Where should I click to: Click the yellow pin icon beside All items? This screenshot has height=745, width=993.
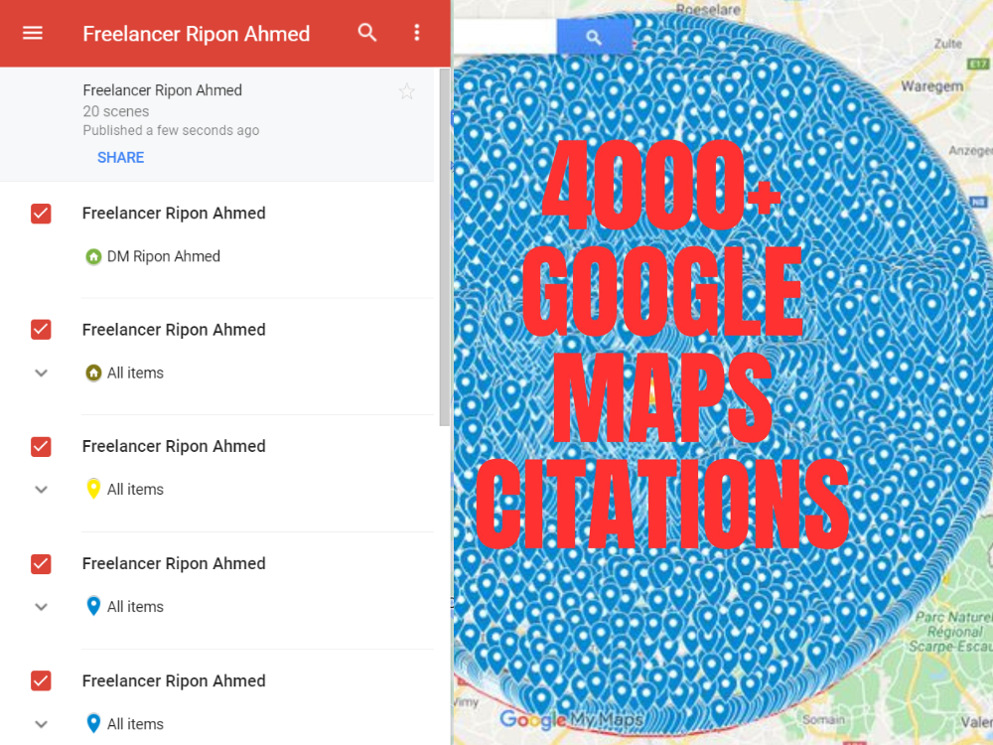point(93,489)
